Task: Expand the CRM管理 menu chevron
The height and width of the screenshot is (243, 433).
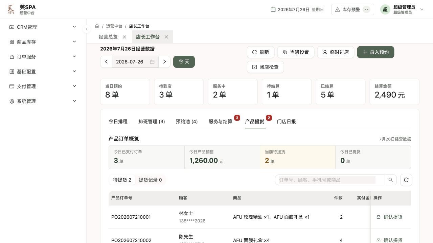Action: tap(74, 27)
